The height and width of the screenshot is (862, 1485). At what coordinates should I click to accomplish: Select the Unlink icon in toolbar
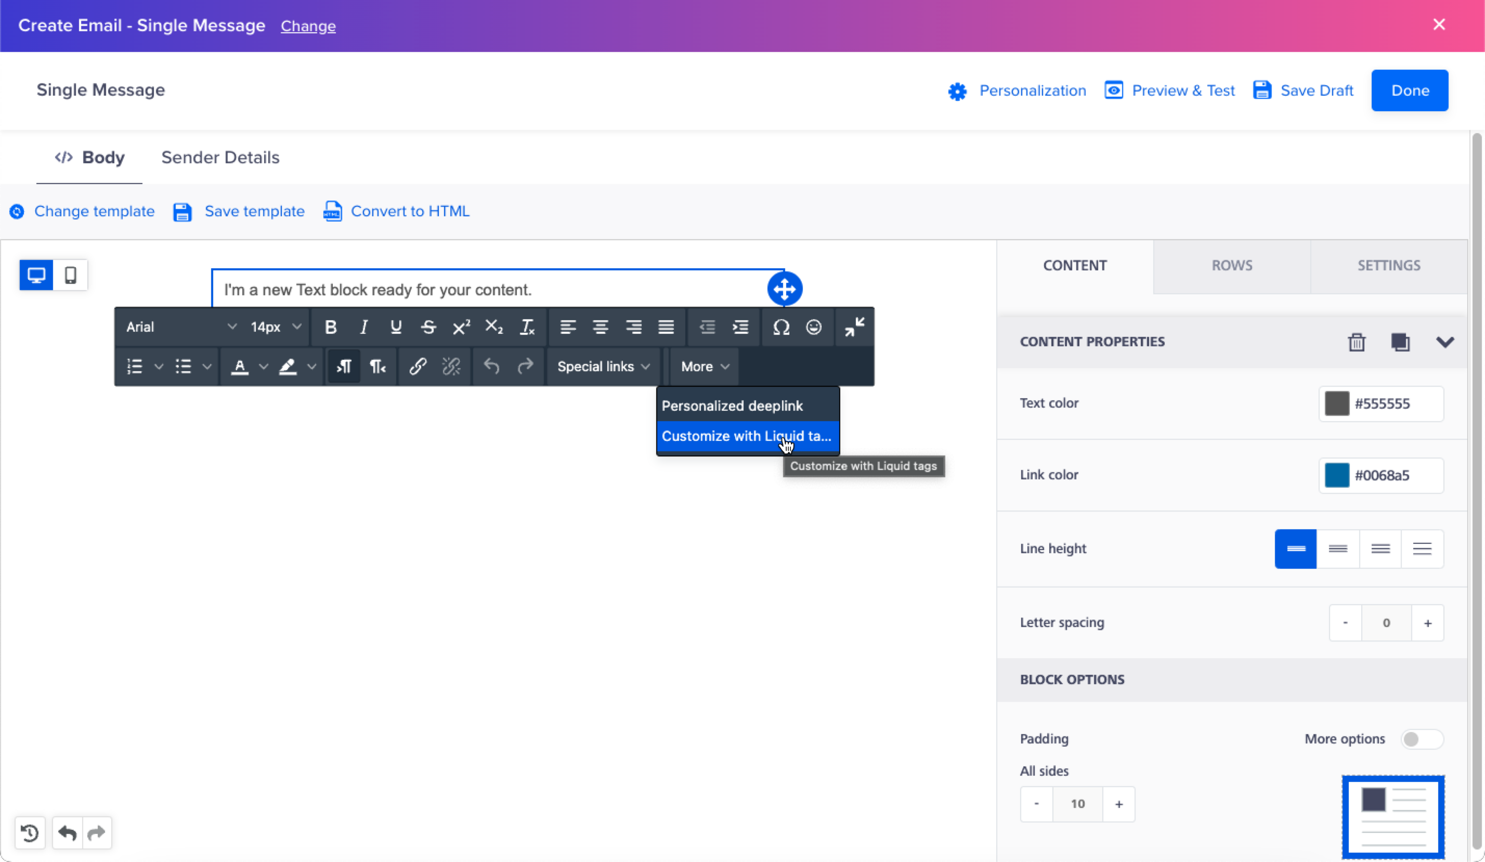point(451,367)
